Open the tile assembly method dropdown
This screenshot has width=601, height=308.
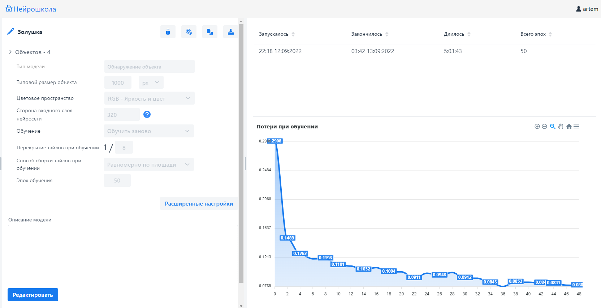[x=148, y=164]
